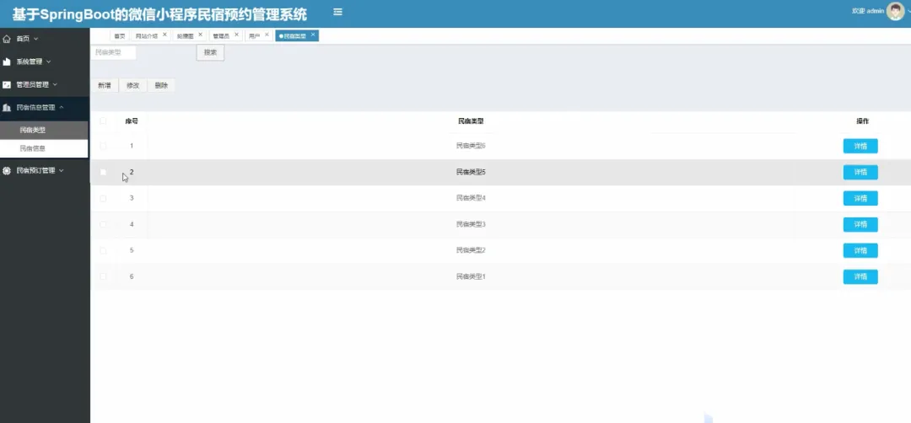Open 民宿信息 in the sidebar submenu
The height and width of the screenshot is (423, 911).
(x=44, y=148)
